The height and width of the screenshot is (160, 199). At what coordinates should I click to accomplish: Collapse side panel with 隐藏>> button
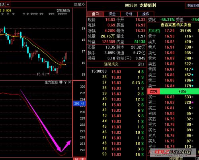point(79,4)
